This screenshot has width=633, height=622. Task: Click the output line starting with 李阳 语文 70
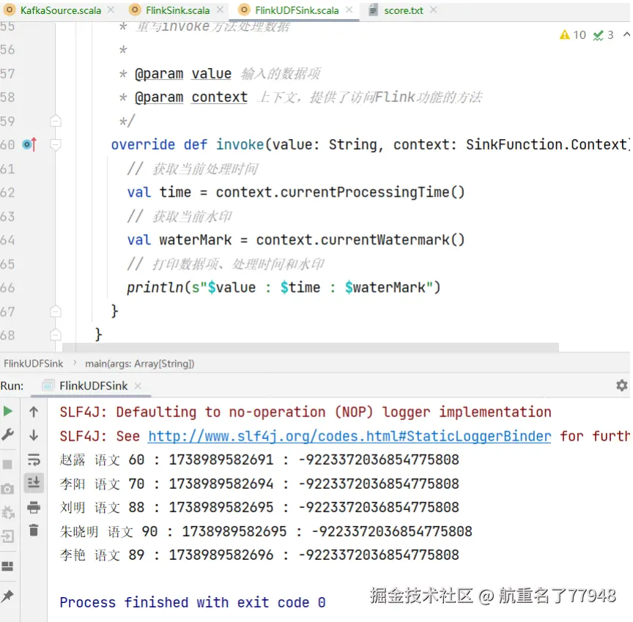coord(259,484)
